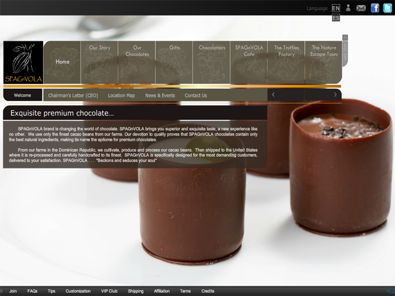Viewport: 395px width, 296px height.
Task: Open the Gifts menu tile
Action: [x=174, y=62]
